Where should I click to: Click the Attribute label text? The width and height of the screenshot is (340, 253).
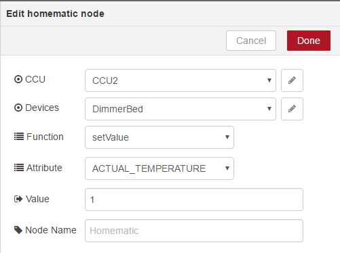point(44,168)
